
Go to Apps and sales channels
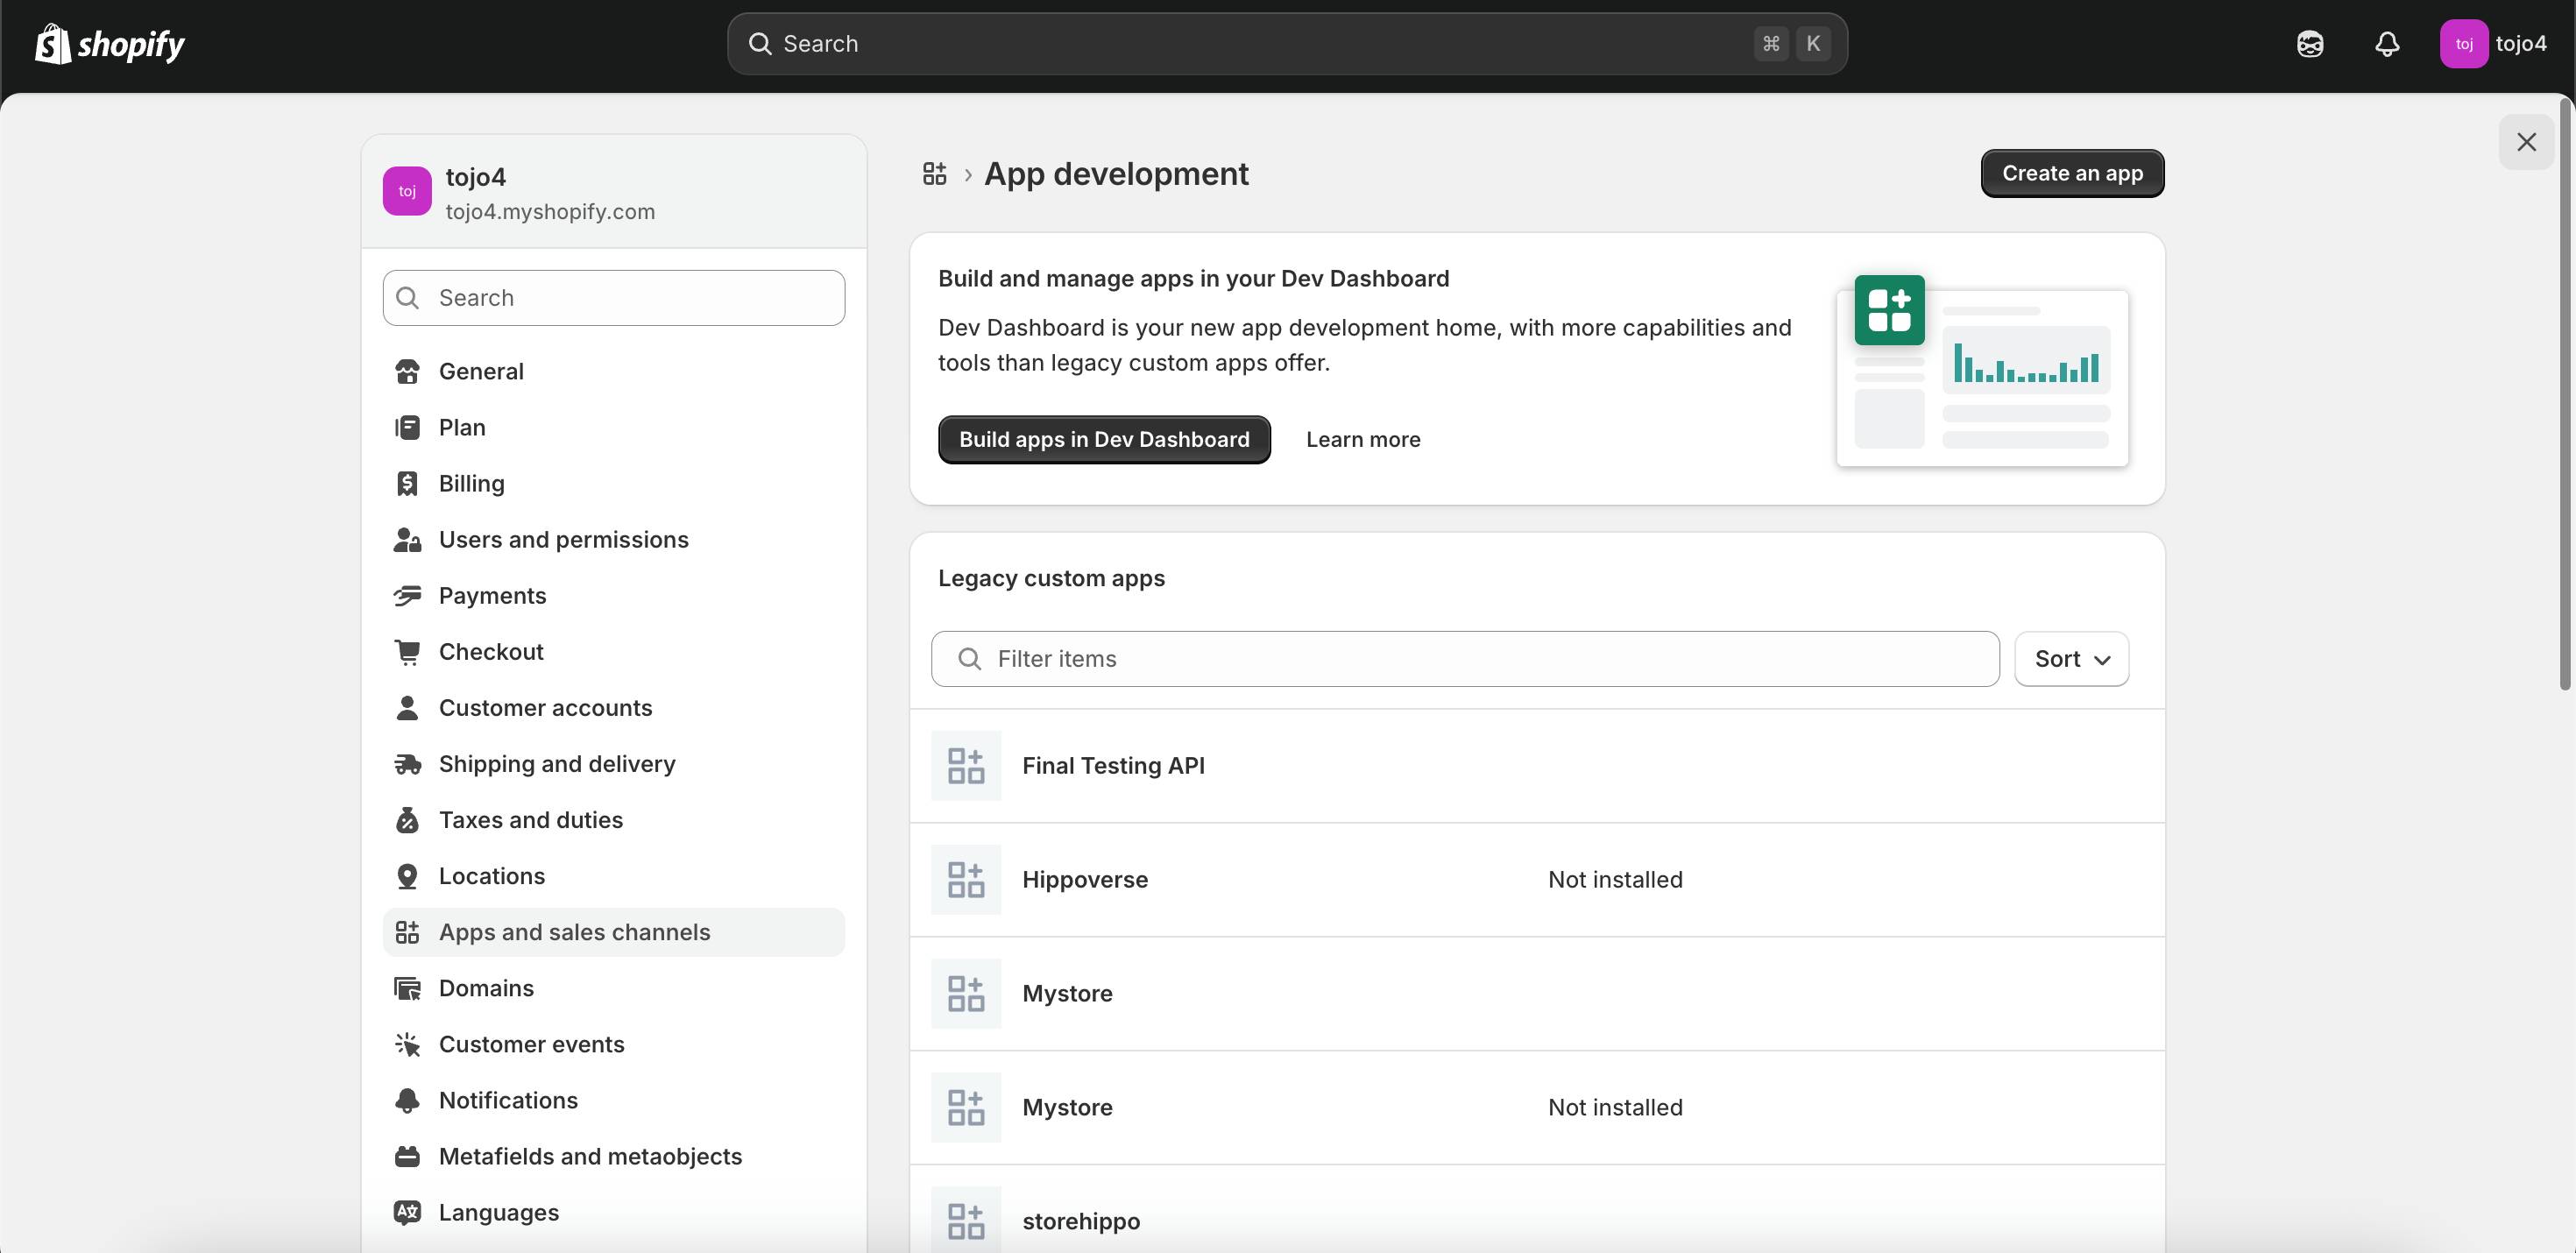[574, 932]
